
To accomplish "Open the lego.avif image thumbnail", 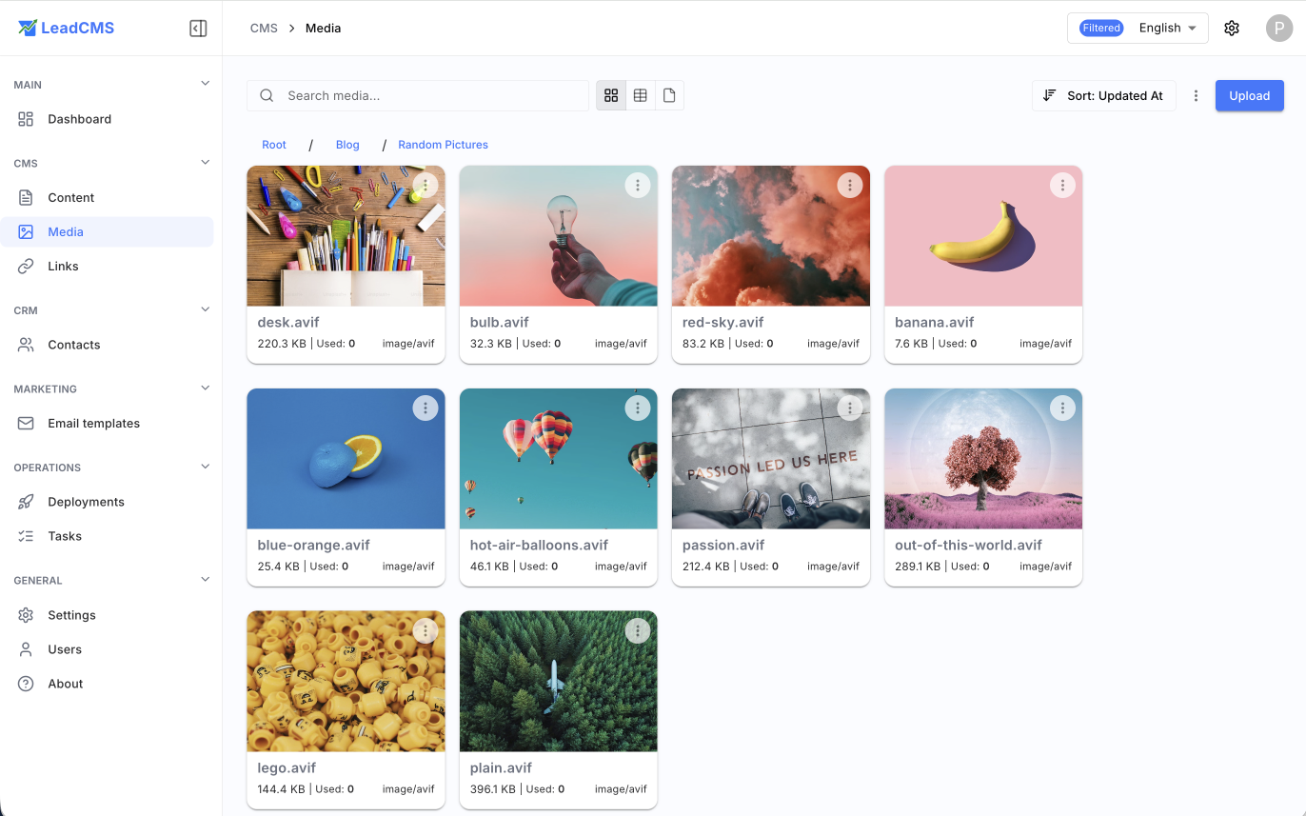I will (x=346, y=681).
